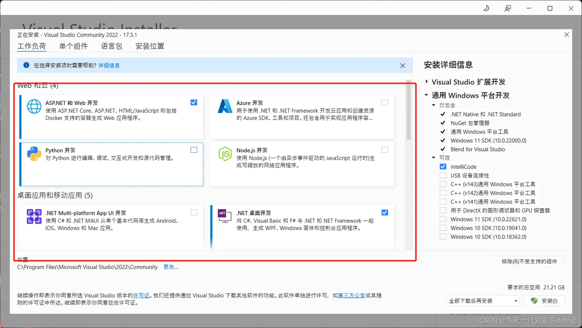Click the 桌面应用和移动应用 (5) heading
Viewport: 582px width, 328px height.
pyautogui.click(x=55, y=195)
